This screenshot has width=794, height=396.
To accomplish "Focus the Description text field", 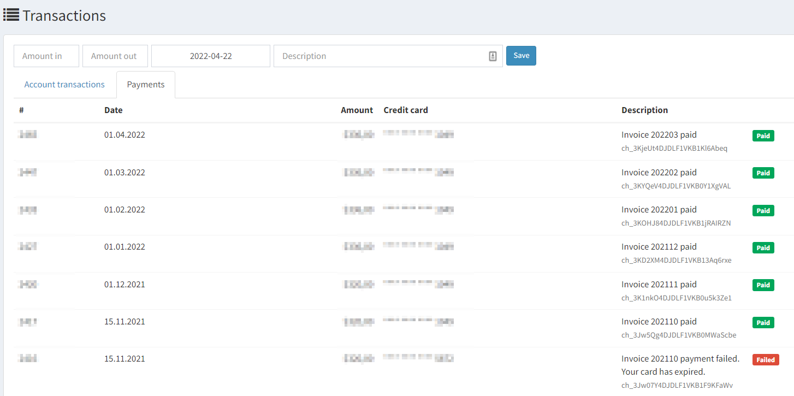I will tap(380, 56).
